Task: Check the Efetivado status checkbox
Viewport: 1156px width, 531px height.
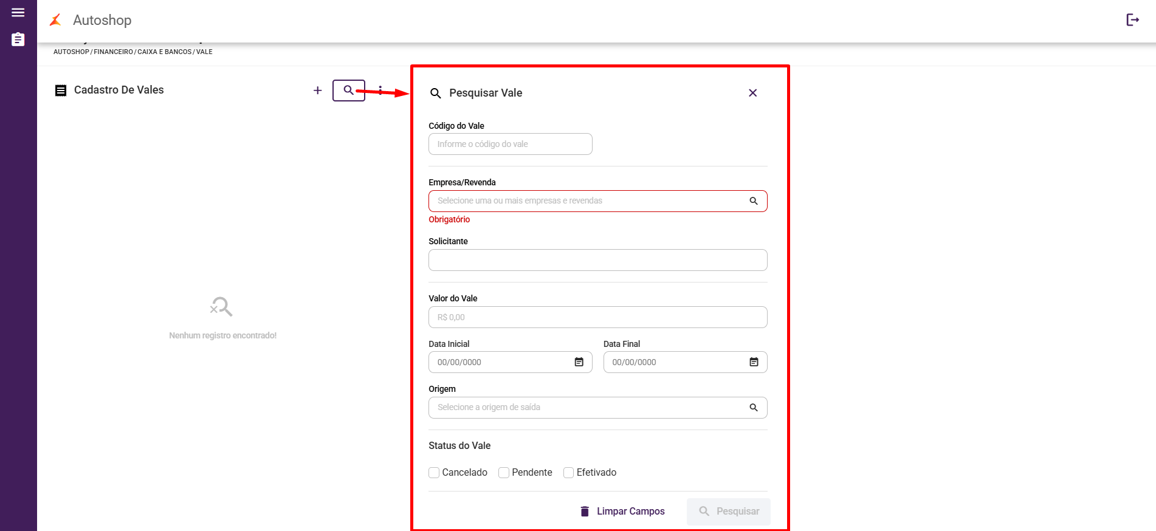Action: tap(569, 473)
